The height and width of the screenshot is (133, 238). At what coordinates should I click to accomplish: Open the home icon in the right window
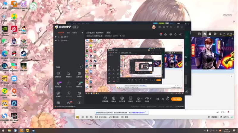point(205,34)
